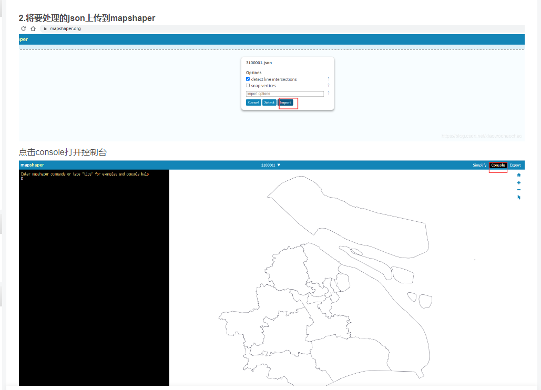
Task: Click the 3100001.json file name
Action: [x=259, y=63]
